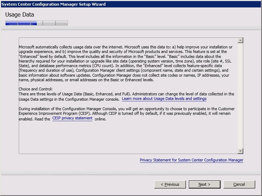Open Privacy Statement for System Center Configuration Manager
Screen dimensions: 262x196
click(191, 160)
